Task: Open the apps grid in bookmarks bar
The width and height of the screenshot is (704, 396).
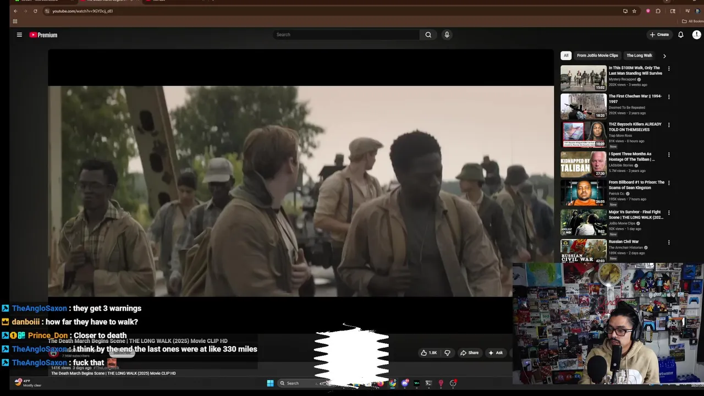Action: pyautogui.click(x=15, y=21)
